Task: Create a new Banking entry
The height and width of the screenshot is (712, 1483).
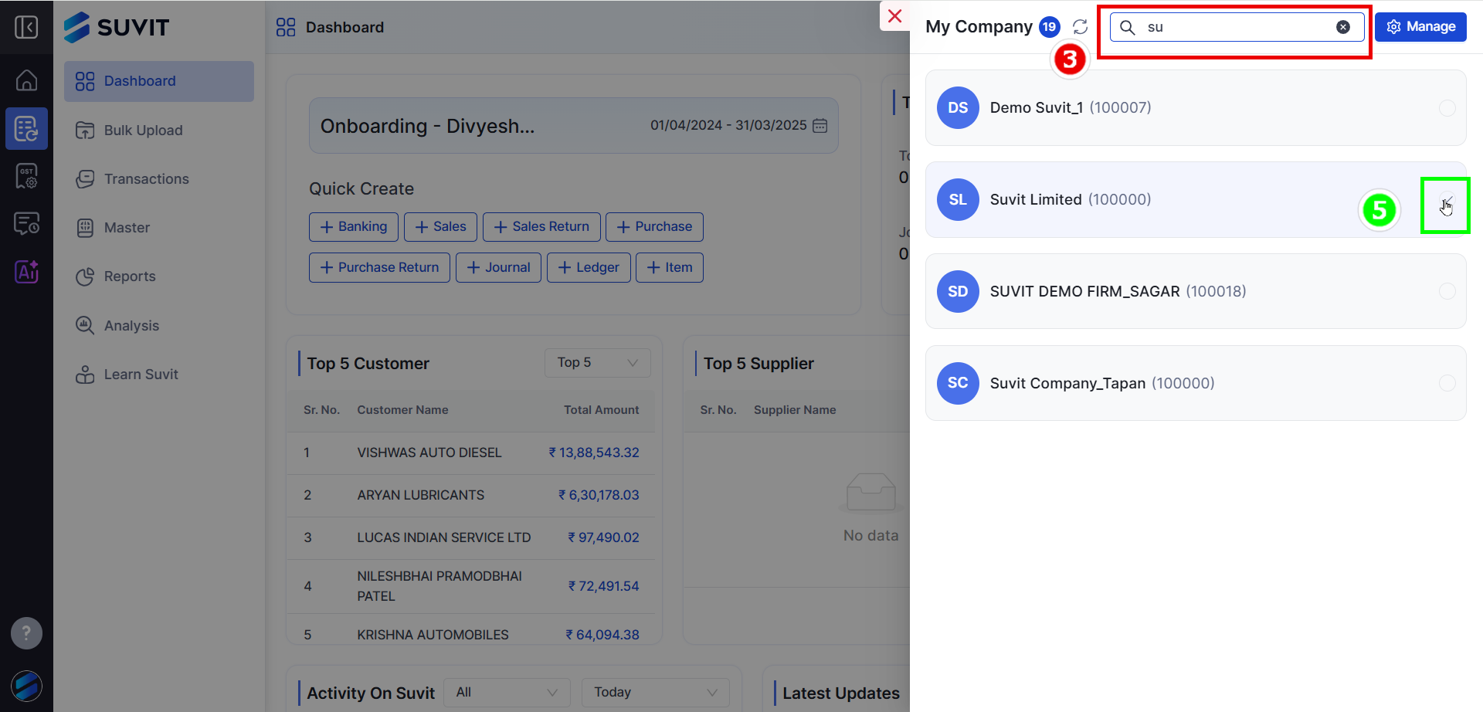Action: (354, 227)
